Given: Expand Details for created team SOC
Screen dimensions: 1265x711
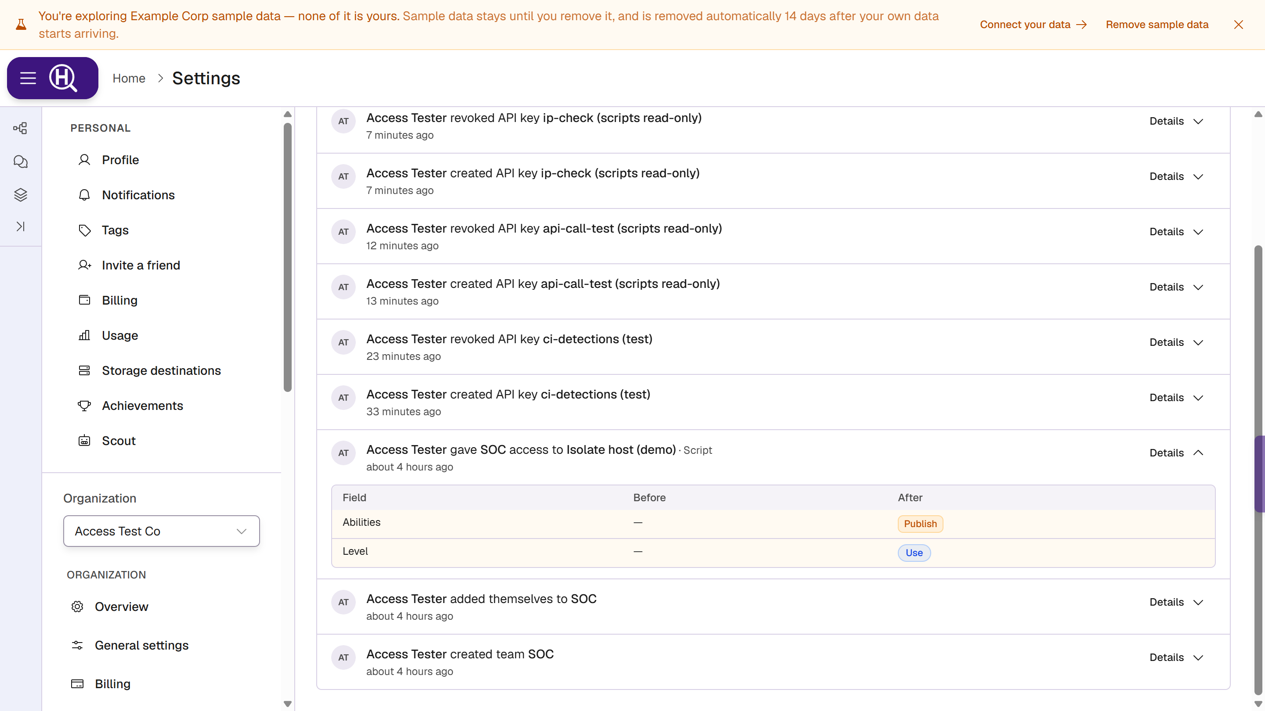Looking at the screenshot, I should [x=1176, y=657].
